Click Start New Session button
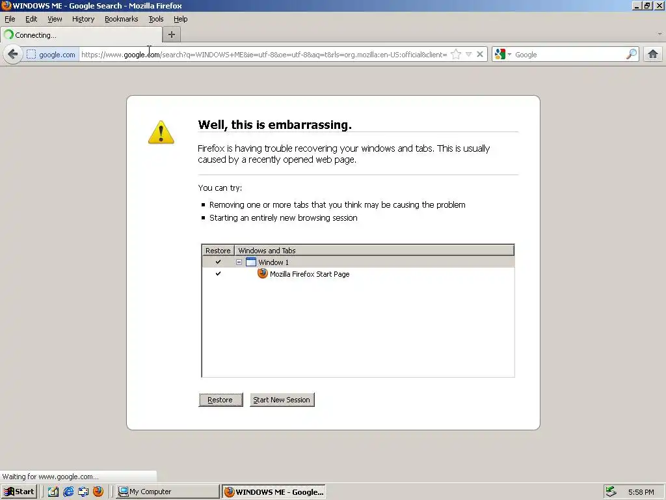Image resolution: width=666 pixels, height=500 pixels. coord(282,400)
